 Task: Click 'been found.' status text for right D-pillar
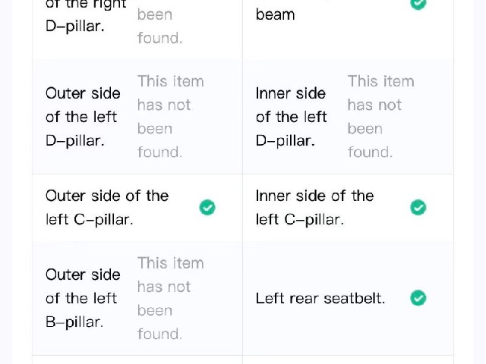[160, 26]
